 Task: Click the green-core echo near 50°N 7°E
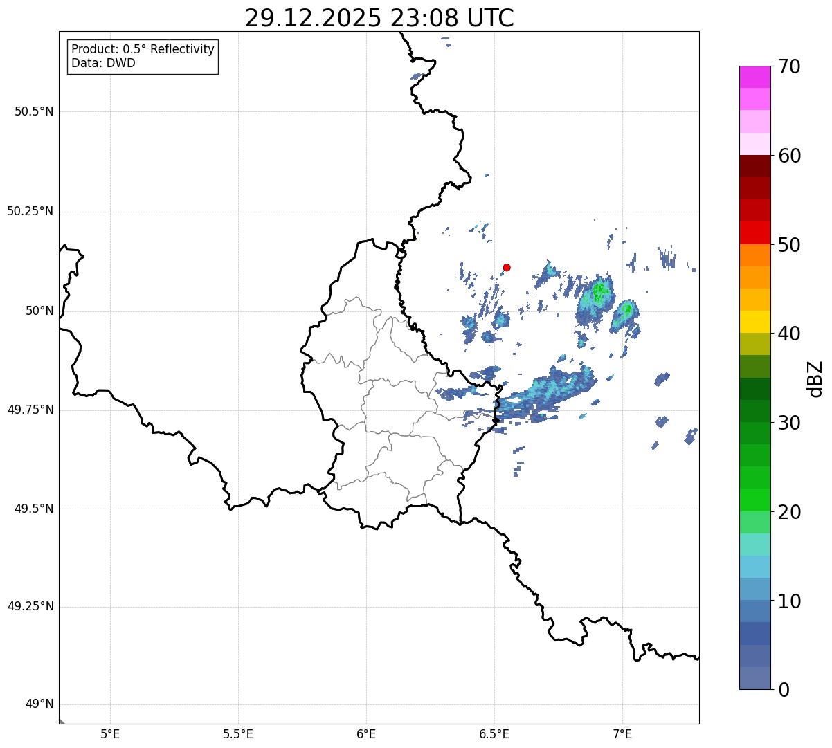[x=626, y=314]
